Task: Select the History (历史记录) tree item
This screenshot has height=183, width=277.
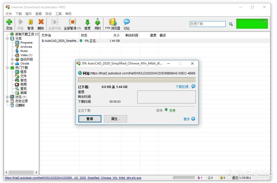Action: click(21, 101)
